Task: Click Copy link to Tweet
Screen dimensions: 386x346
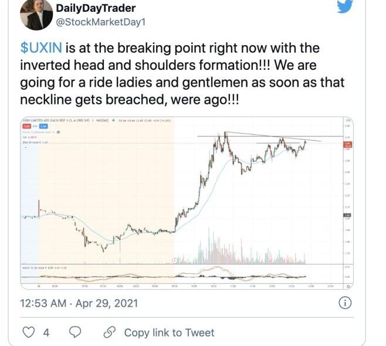Action: click(169, 333)
